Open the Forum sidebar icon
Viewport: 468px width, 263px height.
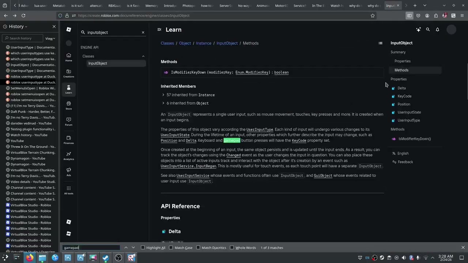[x=69, y=121]
